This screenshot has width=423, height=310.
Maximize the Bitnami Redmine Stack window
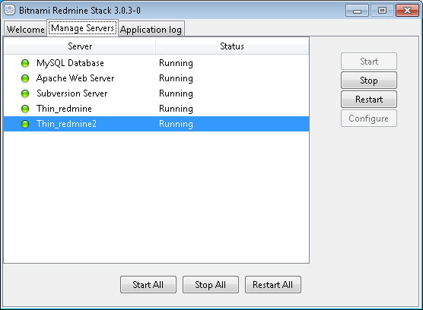coord(382,11)
